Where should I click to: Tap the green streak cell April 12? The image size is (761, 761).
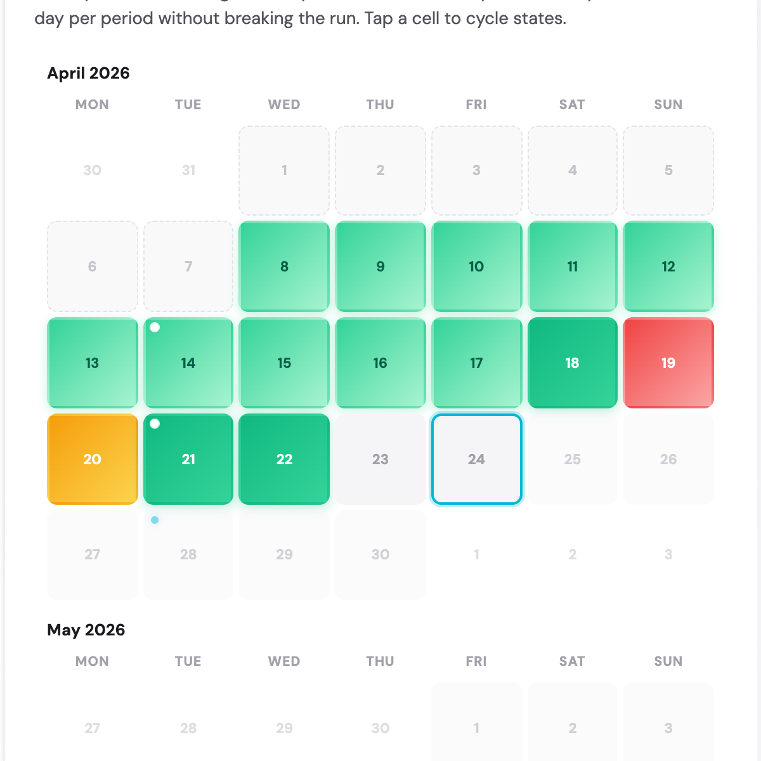tap(668, 266)
